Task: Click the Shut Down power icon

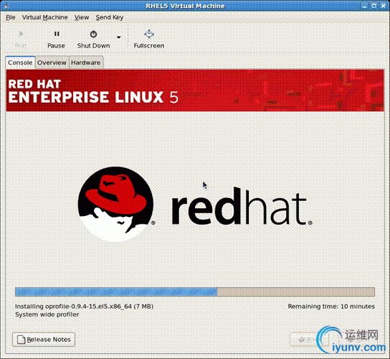Action: point(93,34)
